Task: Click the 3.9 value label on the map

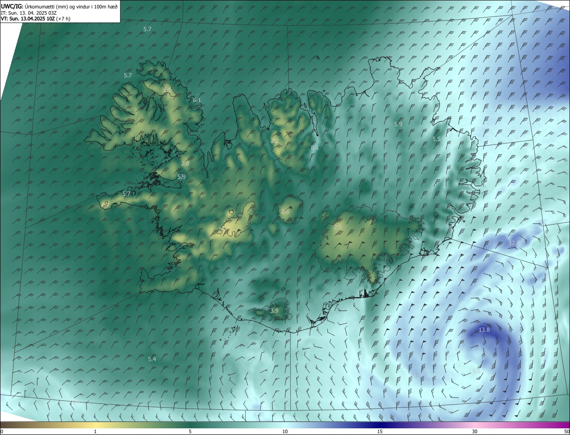Action: [x=274, y=310]
